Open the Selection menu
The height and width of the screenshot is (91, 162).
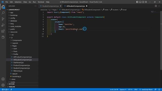coord(18,2)
